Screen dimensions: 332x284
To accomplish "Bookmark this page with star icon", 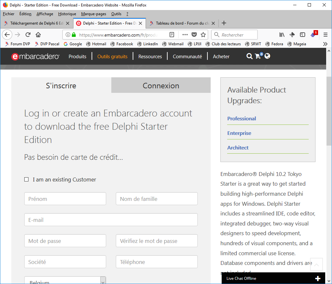I will coord(203,35).
